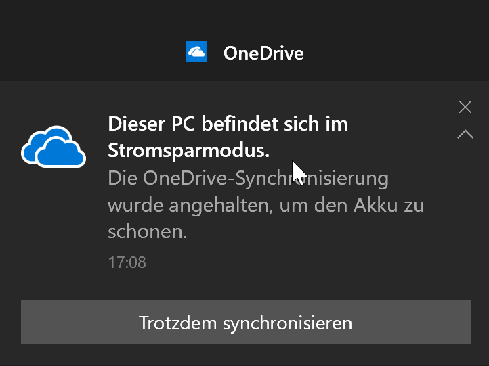Dismiss the notification with the X icon
The image size is (489, 366).
pyautogui.click(x=465, y=107)
